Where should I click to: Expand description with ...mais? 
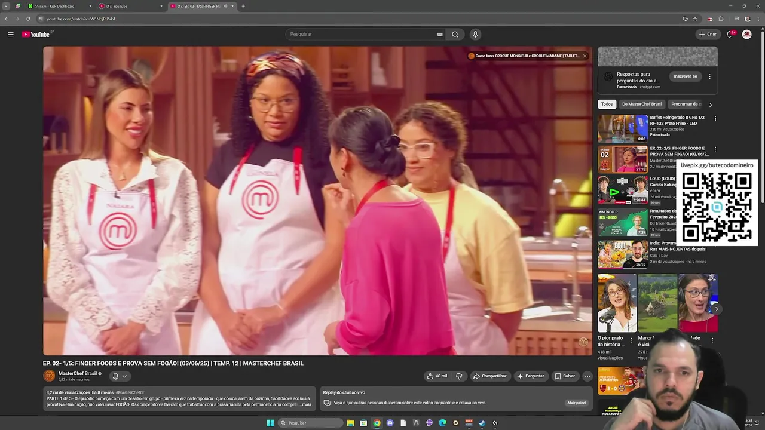click(x=305, y=404)
